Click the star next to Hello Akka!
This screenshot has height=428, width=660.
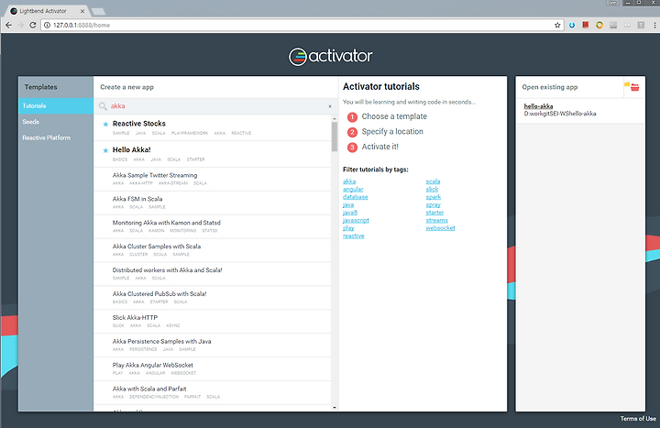(x=105, y=150)
